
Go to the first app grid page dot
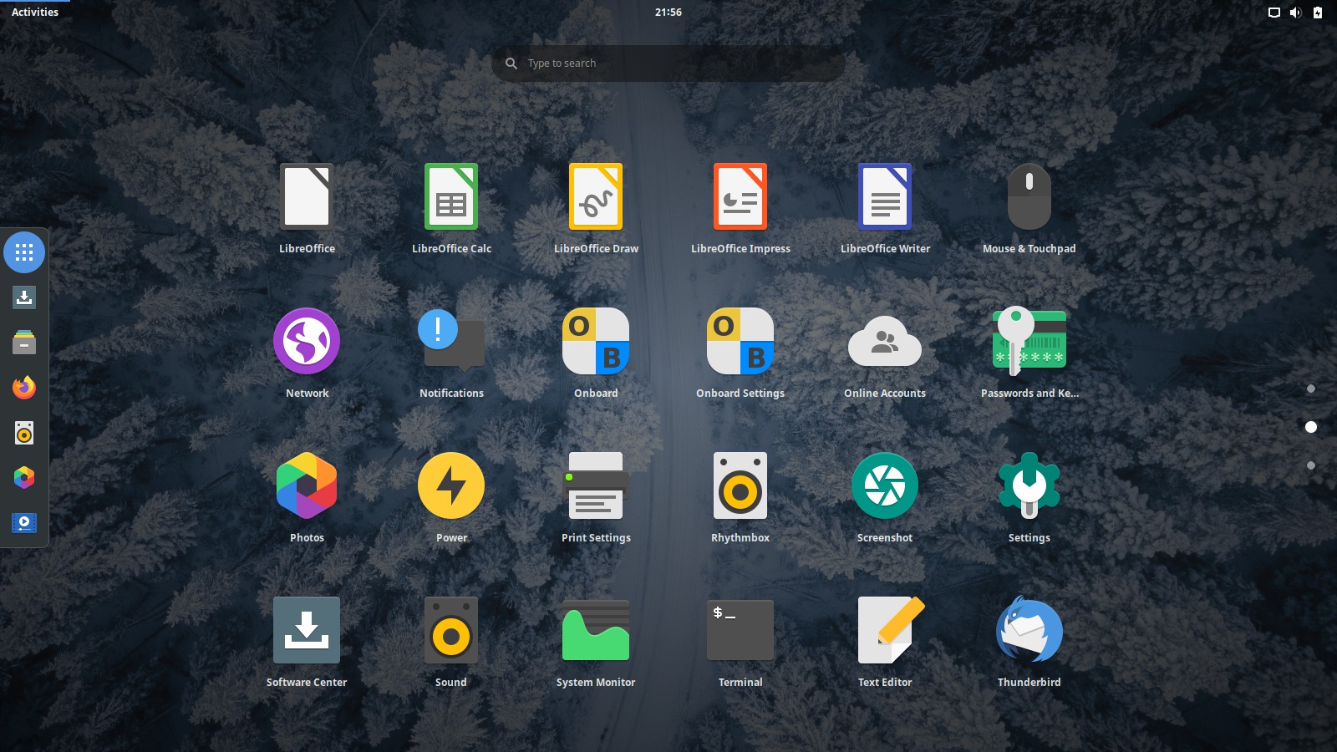(x=1311, y=389)
